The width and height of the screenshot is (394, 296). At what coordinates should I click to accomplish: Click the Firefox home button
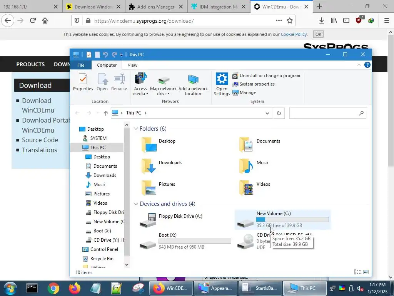tap(45, 21)
